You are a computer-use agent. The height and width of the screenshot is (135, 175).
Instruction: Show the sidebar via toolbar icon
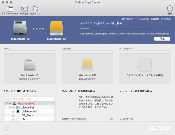(x=10, y=9)
